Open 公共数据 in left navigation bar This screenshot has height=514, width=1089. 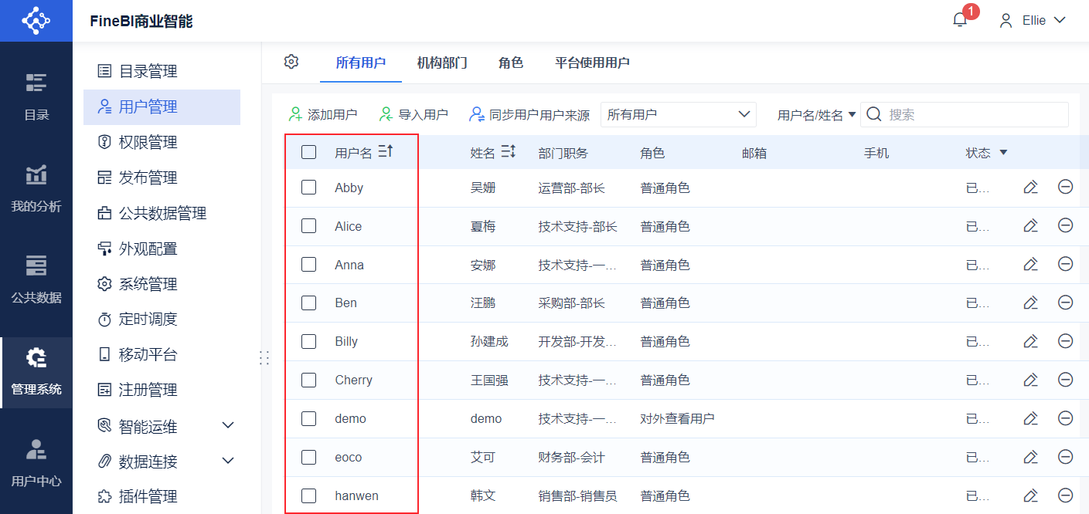36,279
